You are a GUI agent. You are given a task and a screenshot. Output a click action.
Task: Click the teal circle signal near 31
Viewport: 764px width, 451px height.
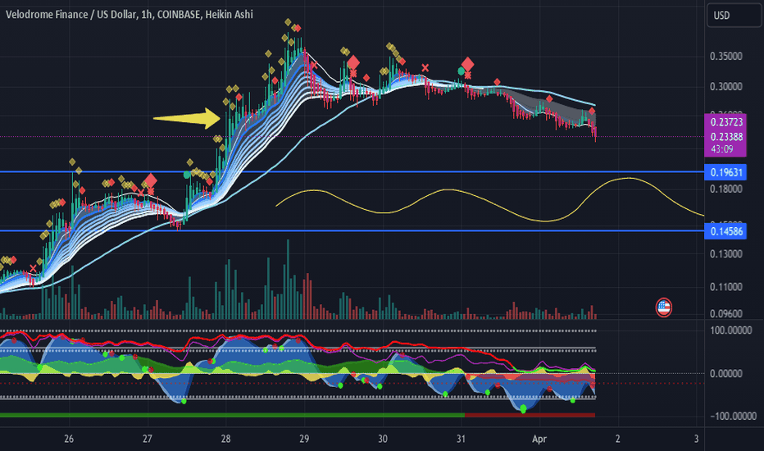click(x=461, y=71)
